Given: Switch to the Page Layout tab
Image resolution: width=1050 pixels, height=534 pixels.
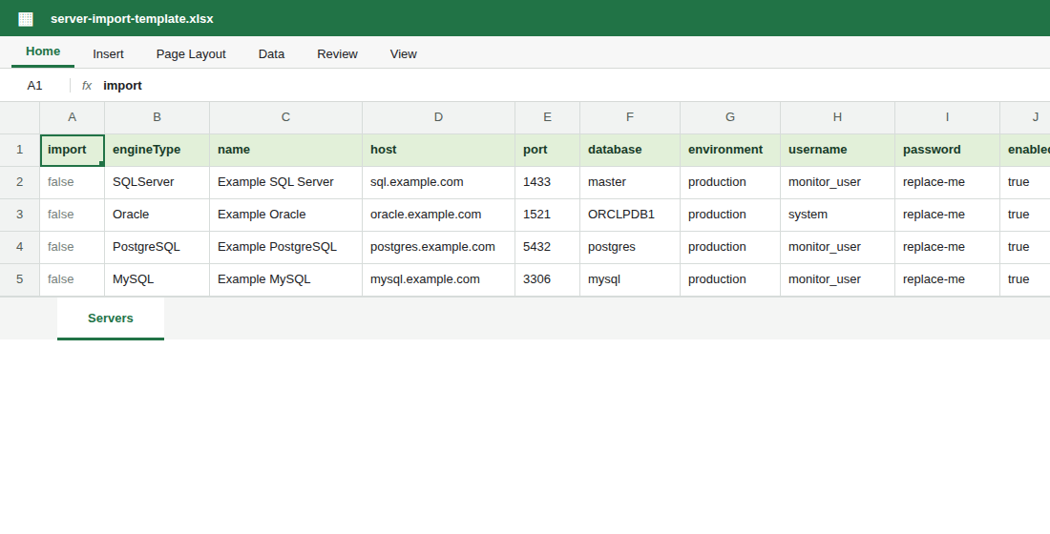Looking at the screenshot, I should [x=191, y=54].
